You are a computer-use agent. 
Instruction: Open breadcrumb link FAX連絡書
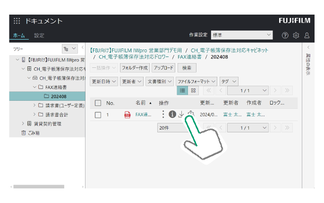pos(189,57)
